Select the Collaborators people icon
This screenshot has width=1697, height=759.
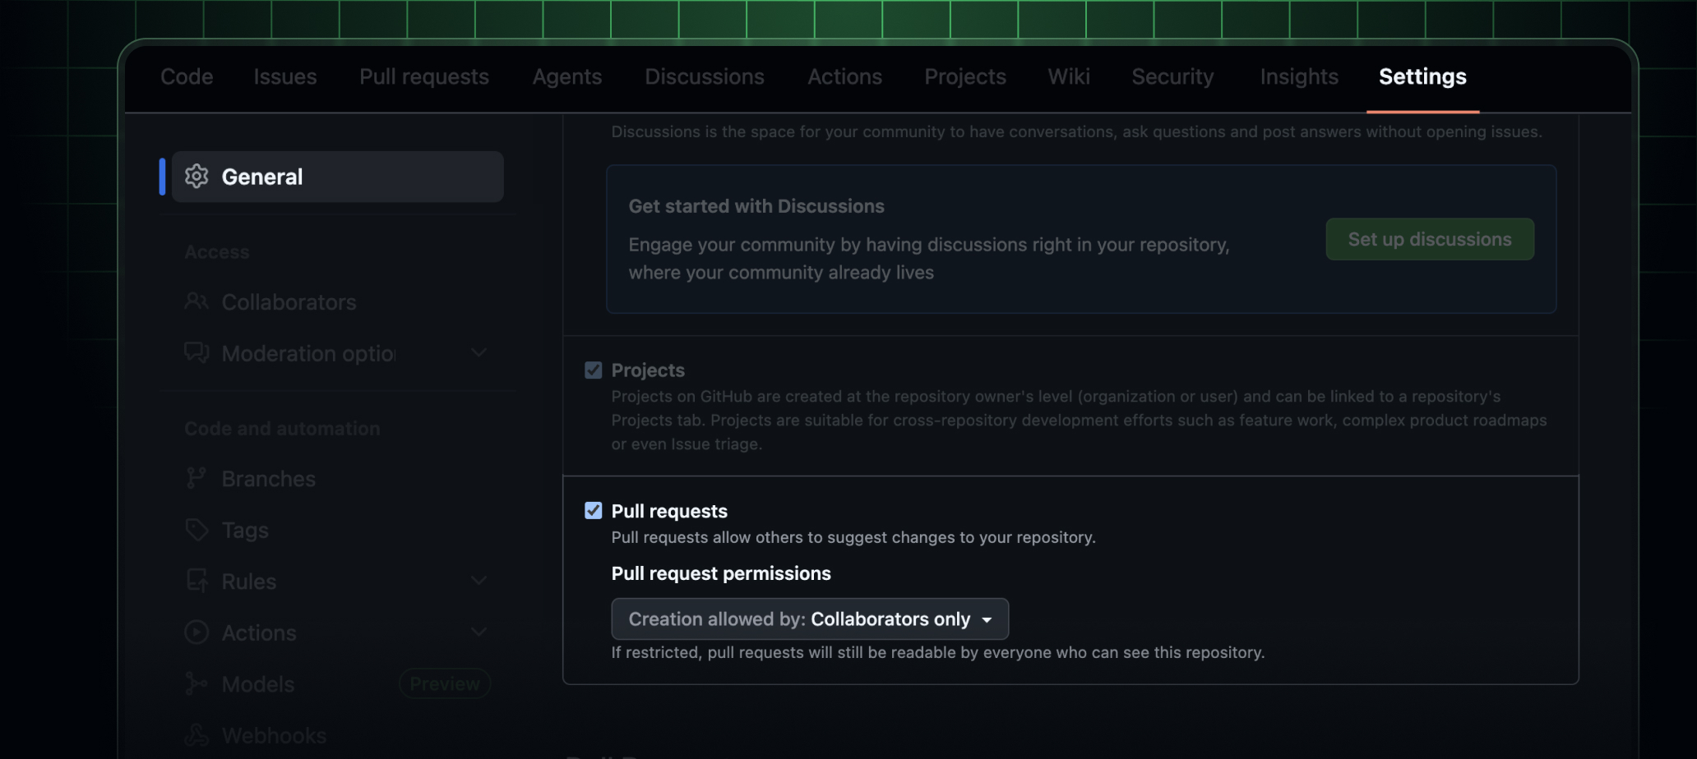point(197,301)
